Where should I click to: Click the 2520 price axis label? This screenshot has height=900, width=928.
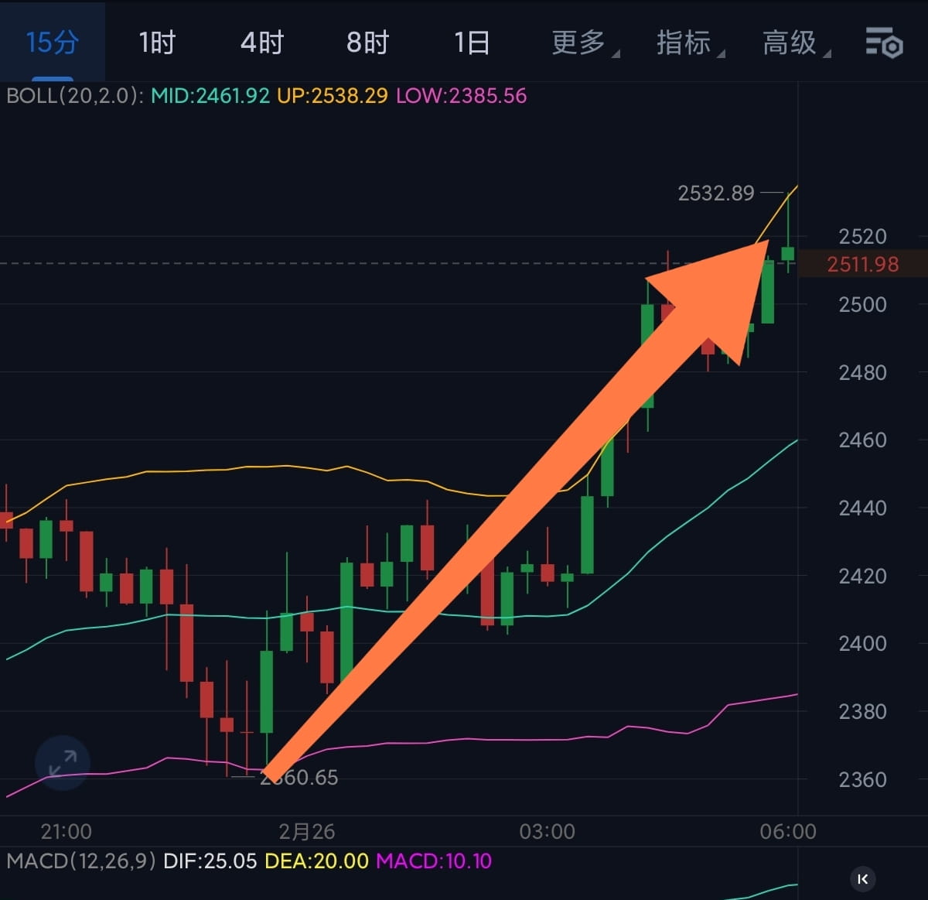[x=862, y=236]
